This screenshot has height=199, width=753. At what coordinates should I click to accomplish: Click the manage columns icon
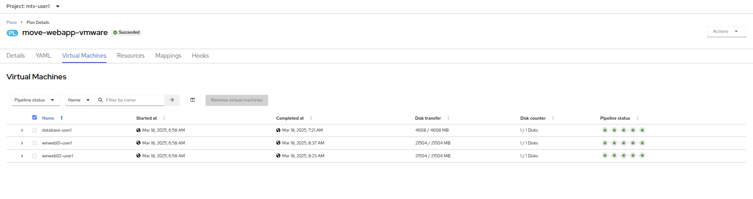coord(193,100)
